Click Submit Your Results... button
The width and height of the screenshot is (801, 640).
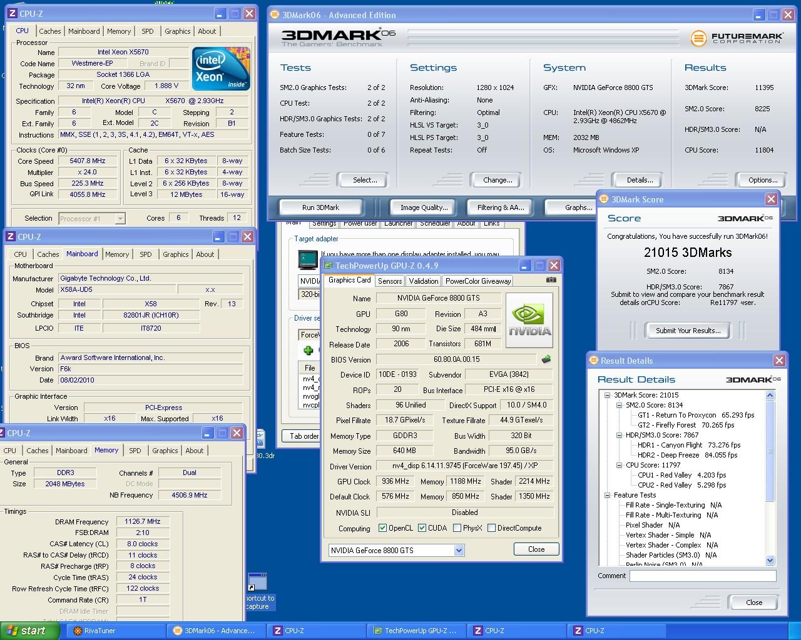688,331
